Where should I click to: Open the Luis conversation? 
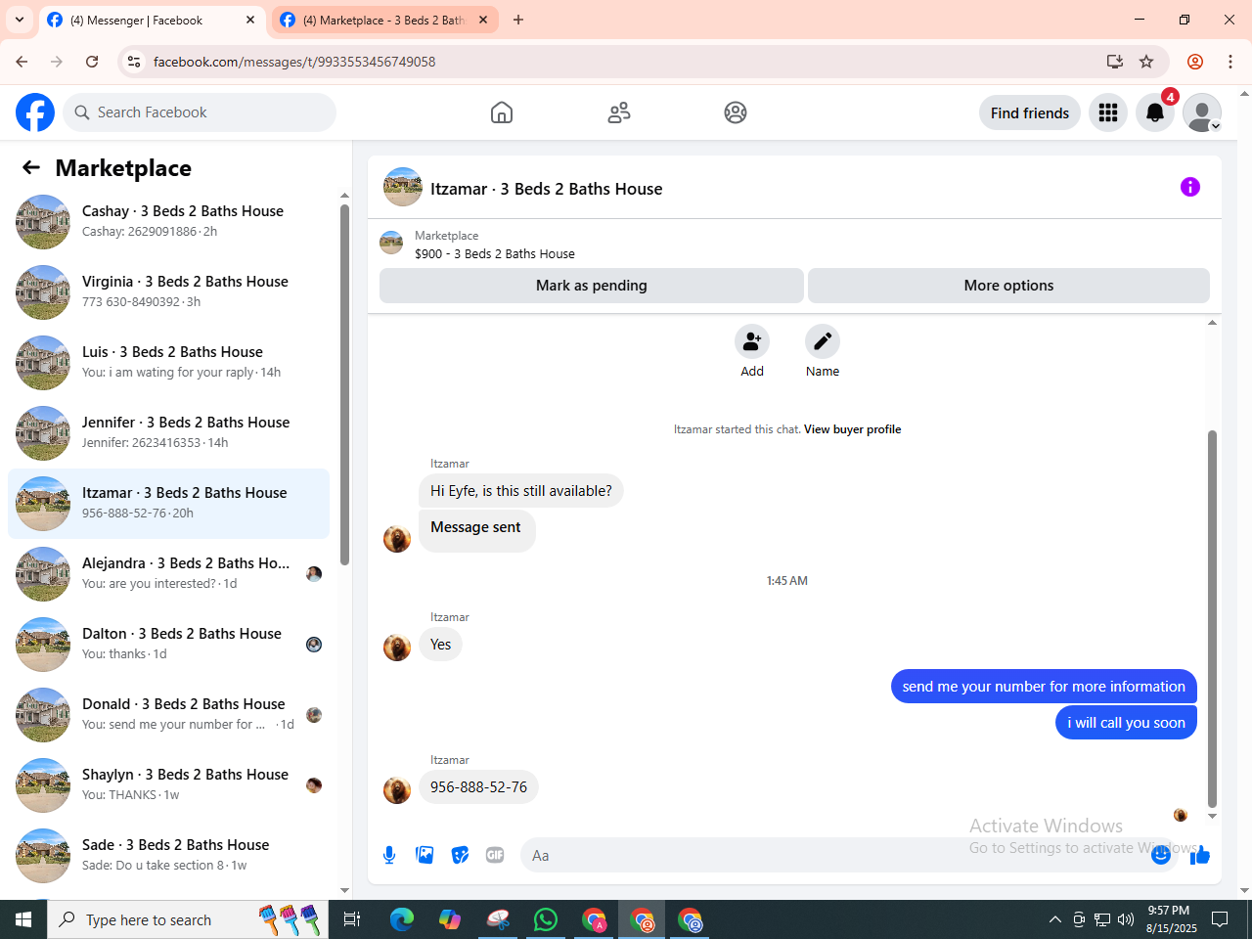pos(168,363)
